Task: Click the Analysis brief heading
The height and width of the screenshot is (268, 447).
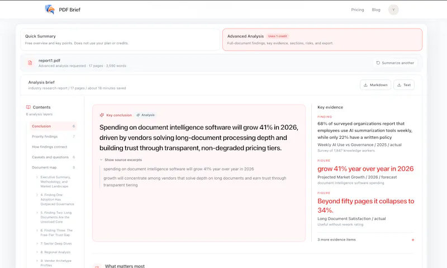Action: point(41,82)
